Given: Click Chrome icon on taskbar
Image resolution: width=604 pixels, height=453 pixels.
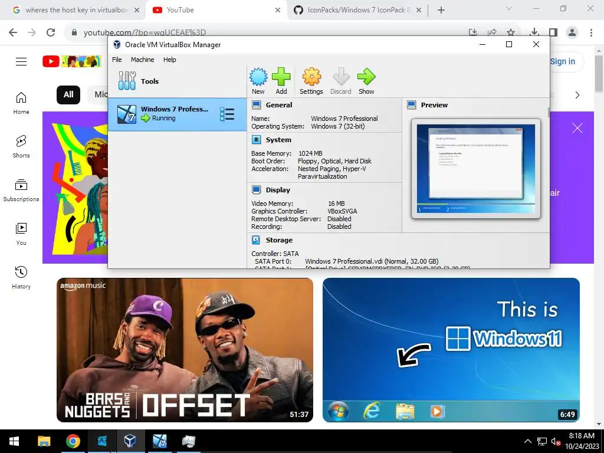Looking at the screenshot, I should (x=73, y=441).
